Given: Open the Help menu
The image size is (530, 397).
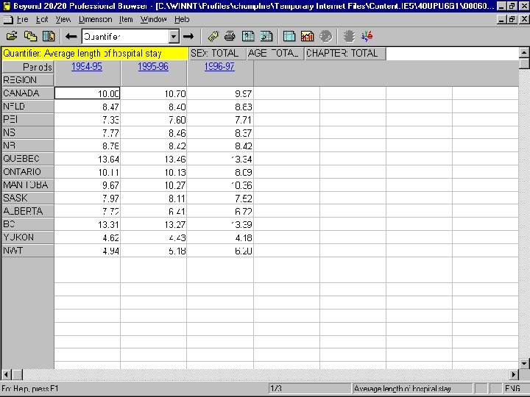Looking at the screenshot, I should [182, 20].
